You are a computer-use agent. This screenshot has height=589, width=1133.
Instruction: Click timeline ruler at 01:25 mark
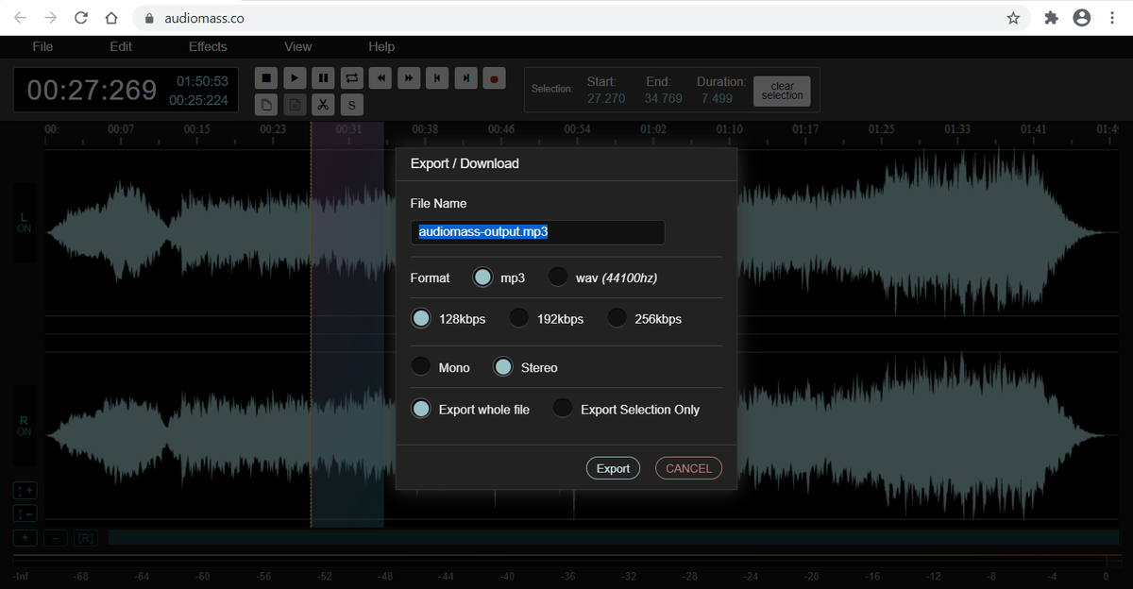881,129
